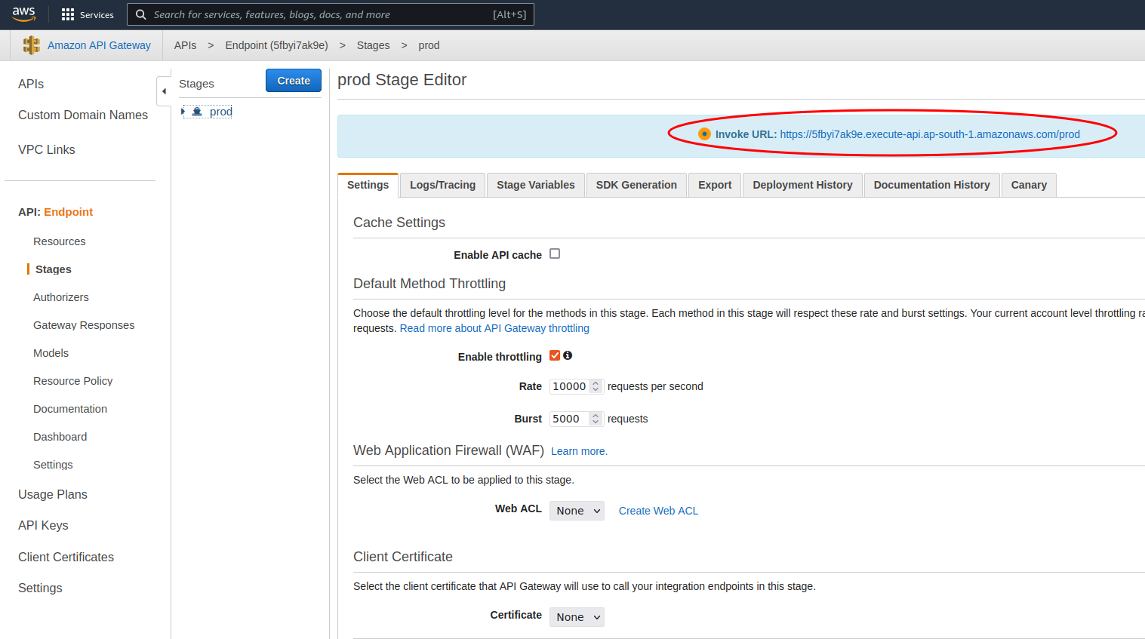Click the APIs breadcrumb
The image size is (1145, 639).
pyautogui.click(x=185, y=45)
